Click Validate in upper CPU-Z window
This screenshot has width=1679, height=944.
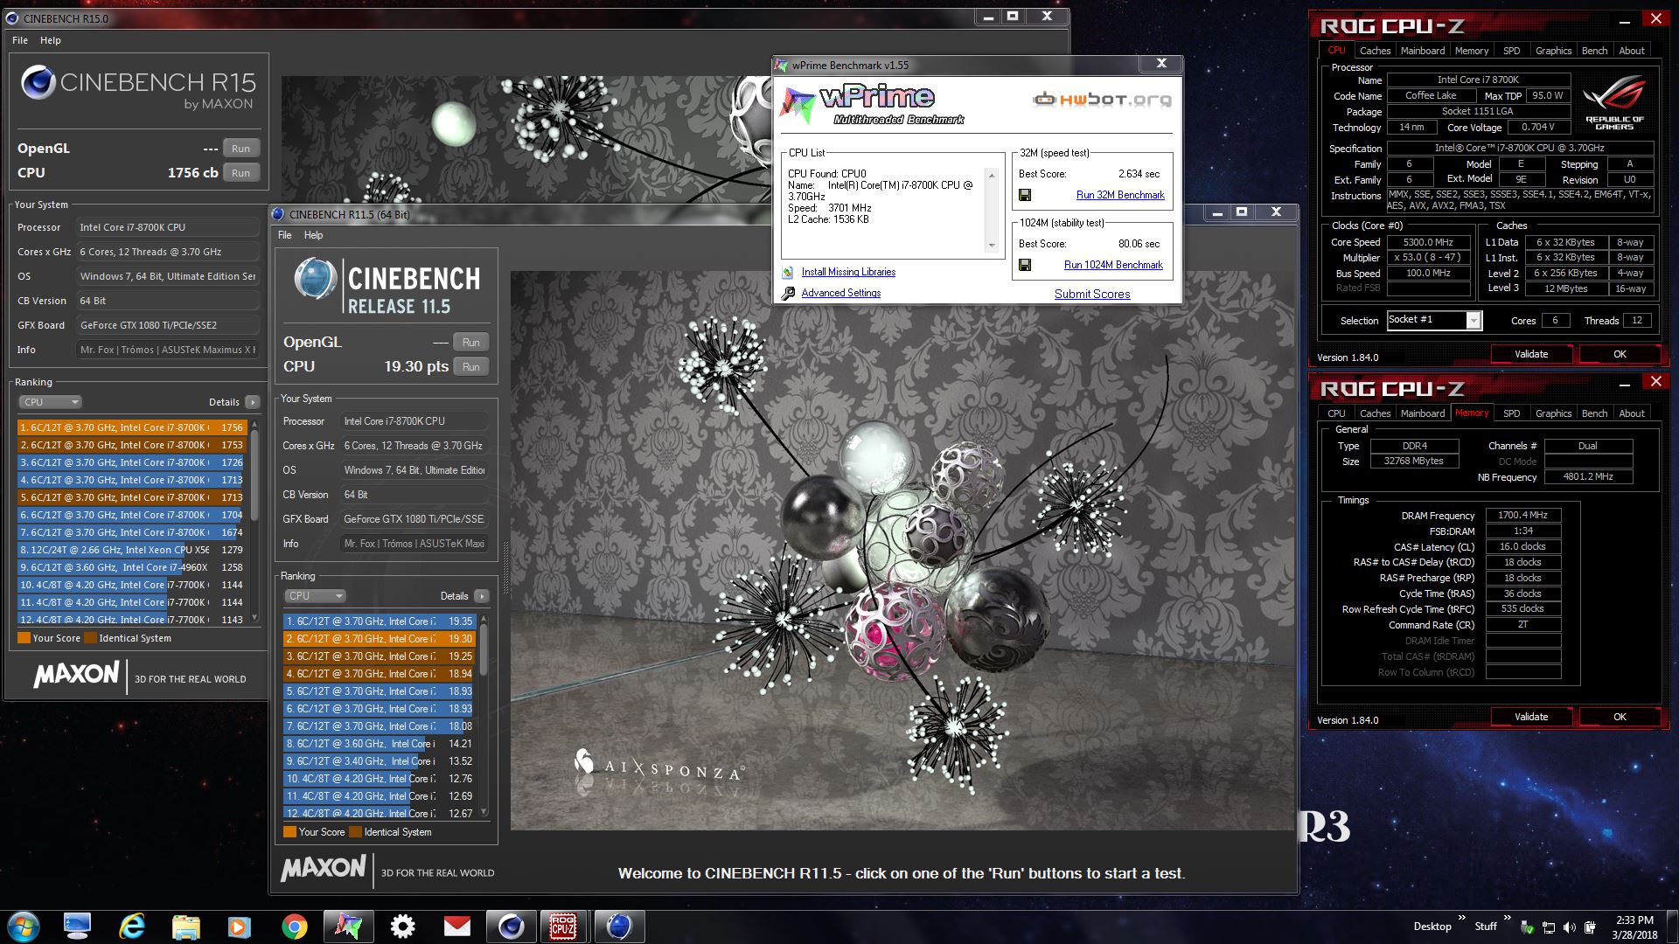1531,354
